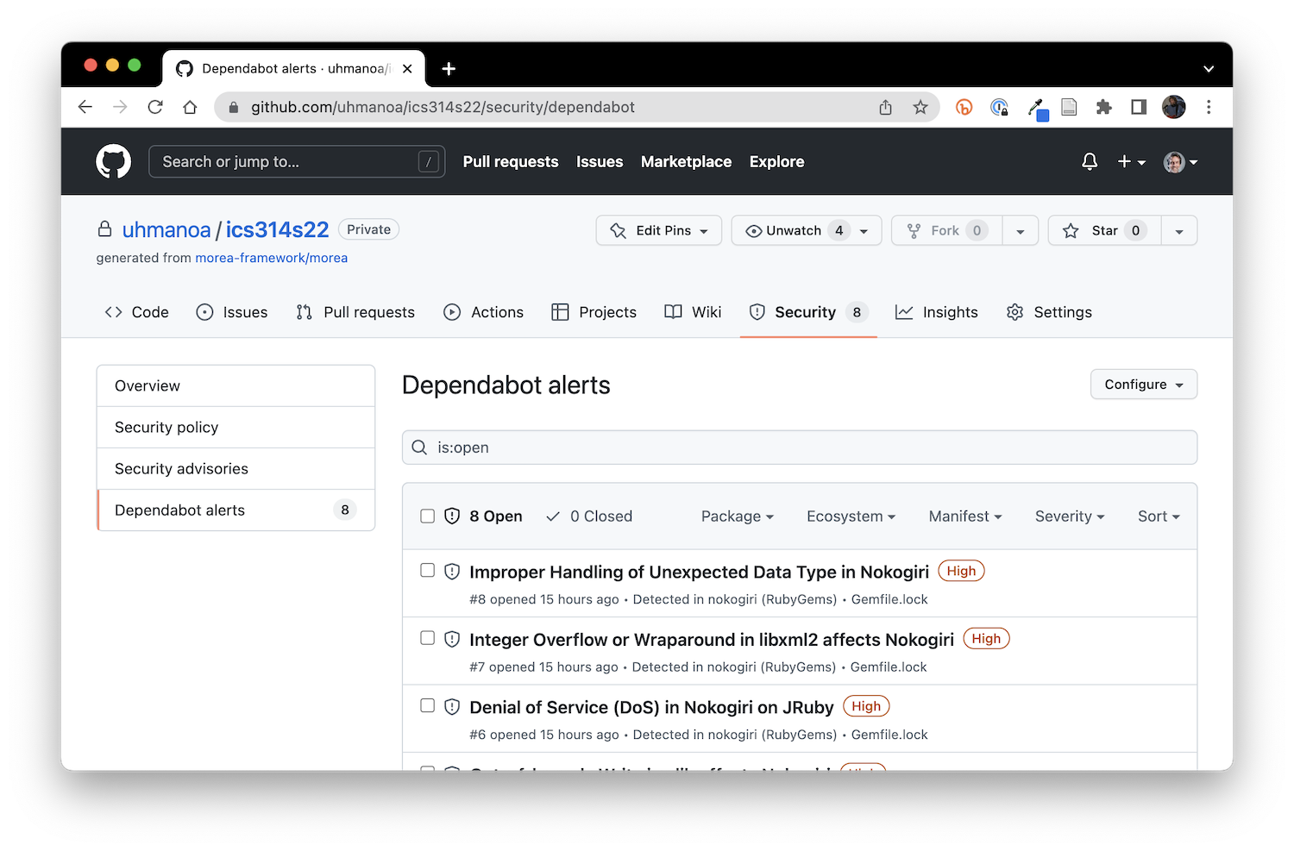Open the Projects tab
Screen dimensions: 1294x851
[x=594, y=312]
